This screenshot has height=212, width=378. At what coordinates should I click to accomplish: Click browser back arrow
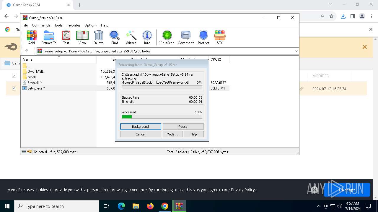[6, 16]
